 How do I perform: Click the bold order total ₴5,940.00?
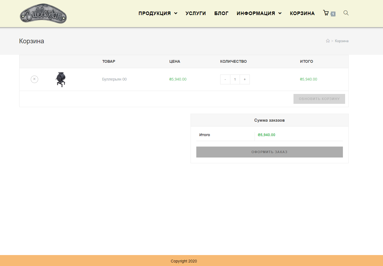point(267,135)
